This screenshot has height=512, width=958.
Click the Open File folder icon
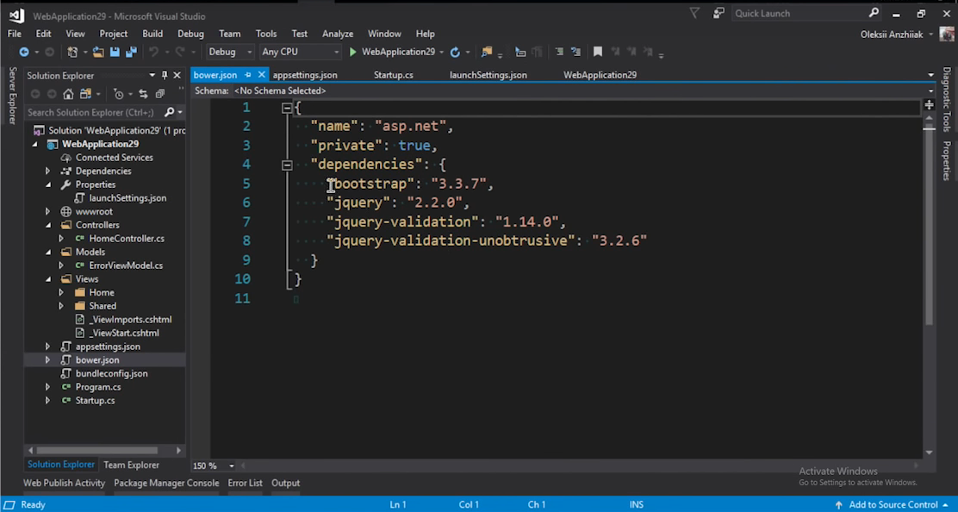click(98, 52)
